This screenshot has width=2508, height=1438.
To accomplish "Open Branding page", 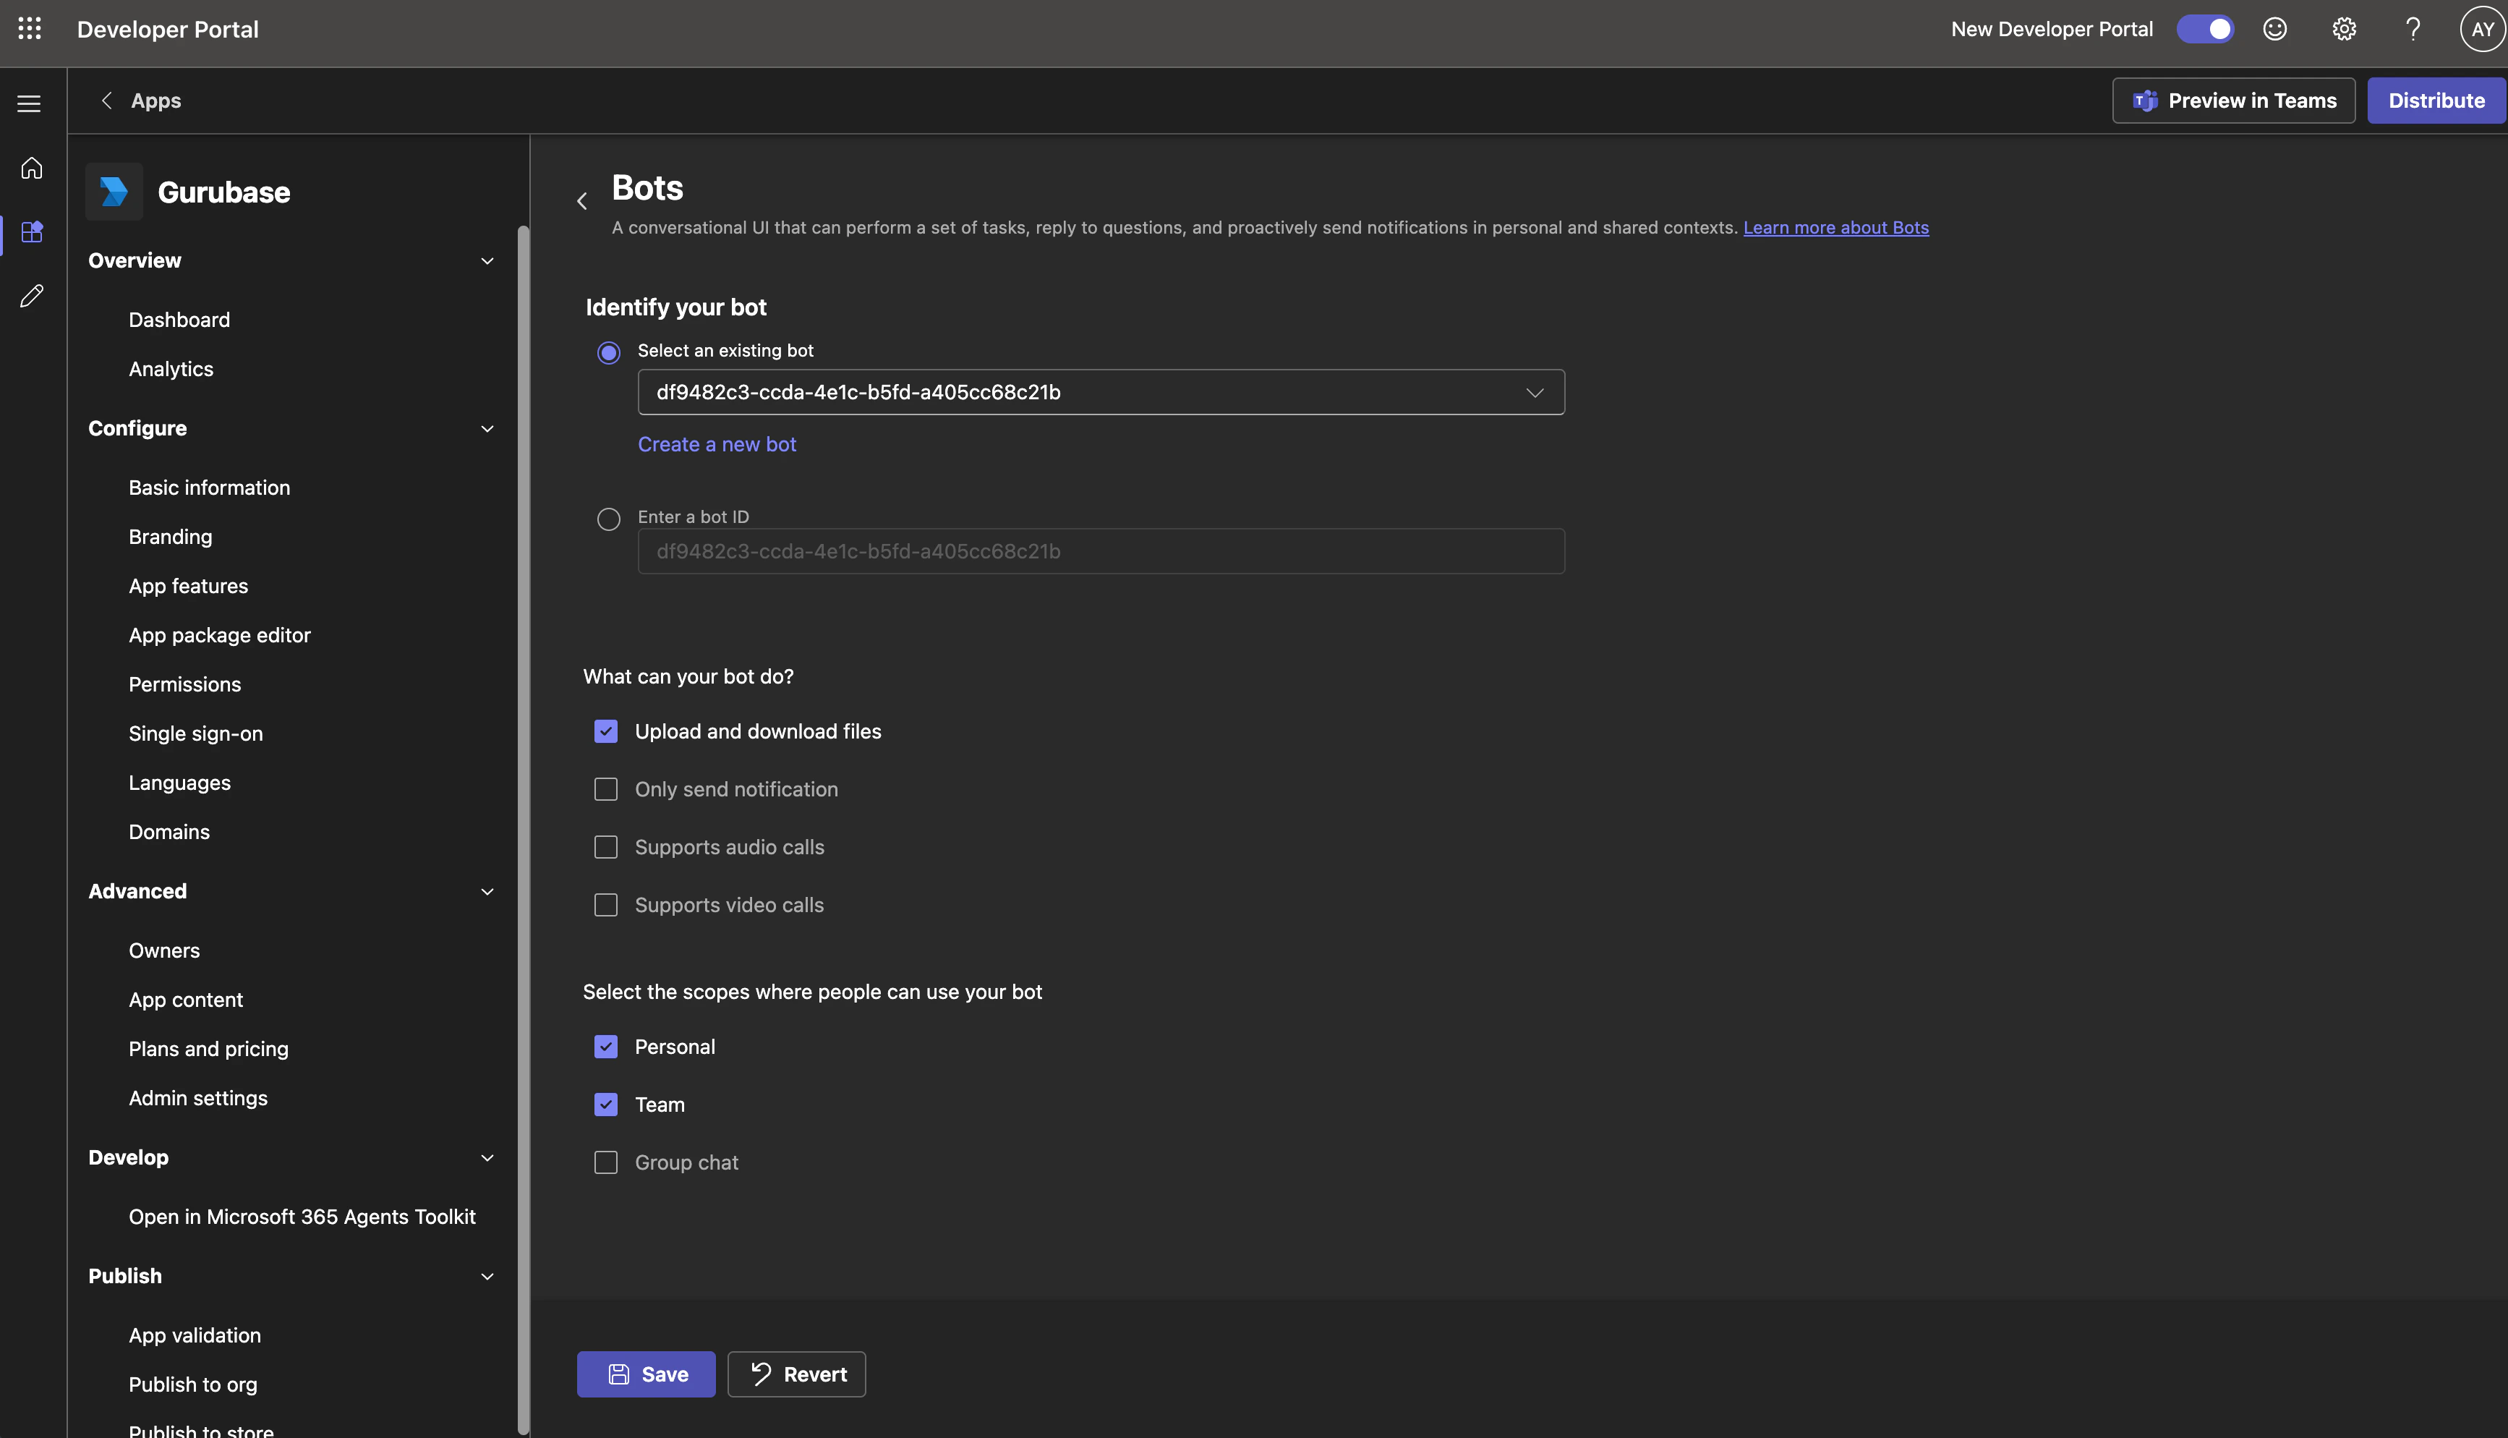I will (x=170, y=537).
